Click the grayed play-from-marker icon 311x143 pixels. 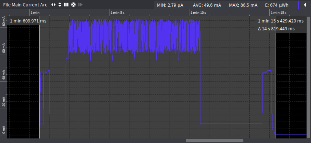tap(80, 5)
